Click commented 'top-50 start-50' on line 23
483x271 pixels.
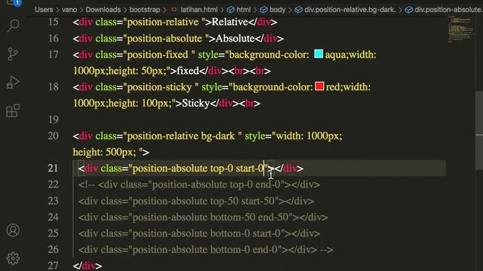point(242,201)
